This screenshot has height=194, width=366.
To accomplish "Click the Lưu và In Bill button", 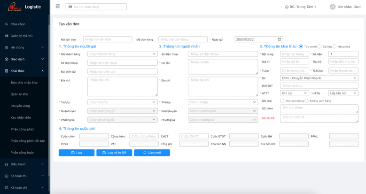I will (114, 153).
